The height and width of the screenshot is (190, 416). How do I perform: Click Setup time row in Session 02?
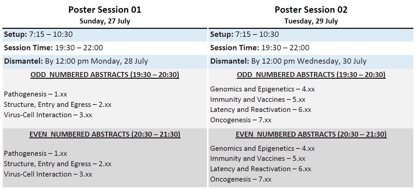311,35
